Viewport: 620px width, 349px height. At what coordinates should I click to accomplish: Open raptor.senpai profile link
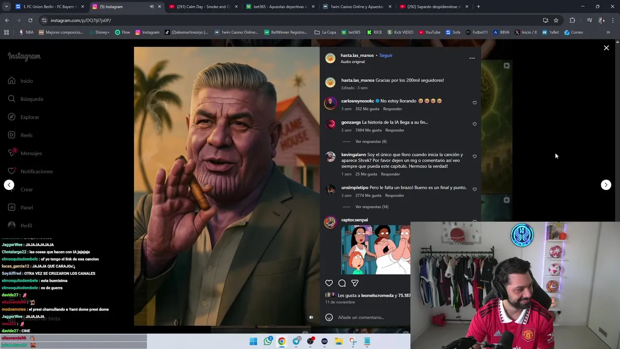pyautogui.click(x=355, y=220)
